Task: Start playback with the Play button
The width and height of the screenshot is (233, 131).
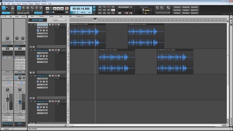Action: coord(55,9)
